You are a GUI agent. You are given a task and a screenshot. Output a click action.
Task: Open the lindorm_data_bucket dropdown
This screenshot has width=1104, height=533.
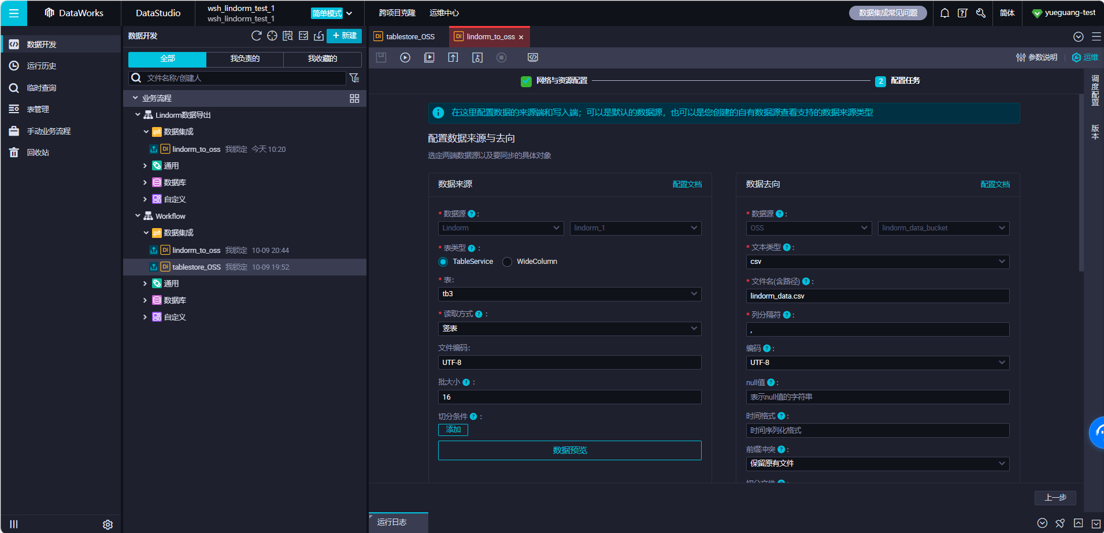pos(944,228)
